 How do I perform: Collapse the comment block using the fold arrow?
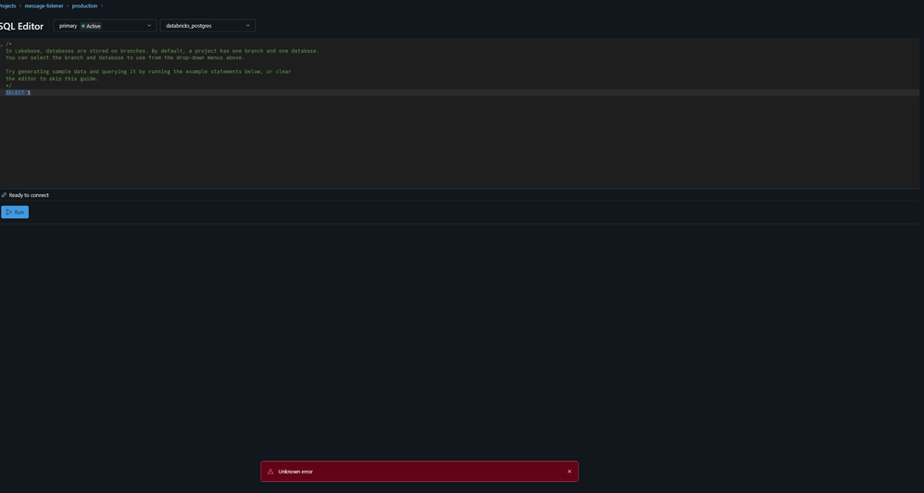click(x=2, y=43)
